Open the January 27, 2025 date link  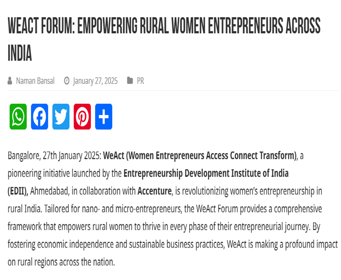(95, 81)
